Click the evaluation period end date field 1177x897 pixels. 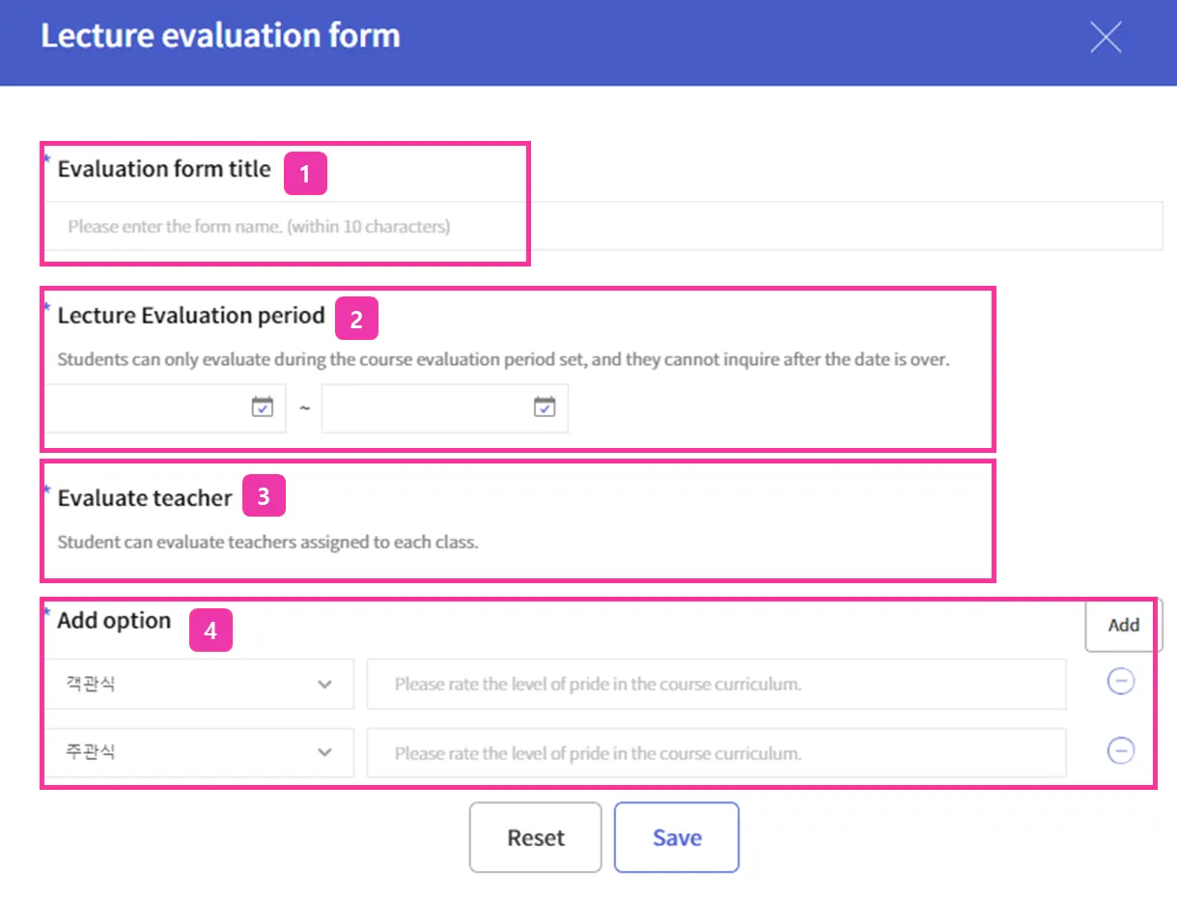coord(427,408)
